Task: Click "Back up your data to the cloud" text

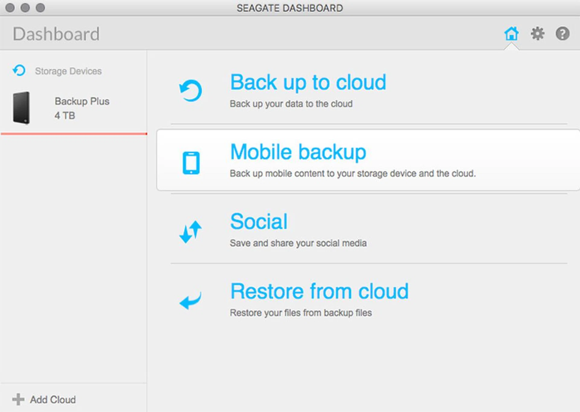Action: tap(291, 104)
